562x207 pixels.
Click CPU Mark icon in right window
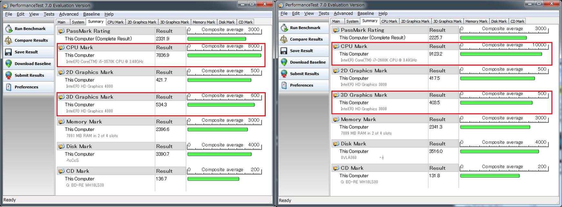click(336, 46)
